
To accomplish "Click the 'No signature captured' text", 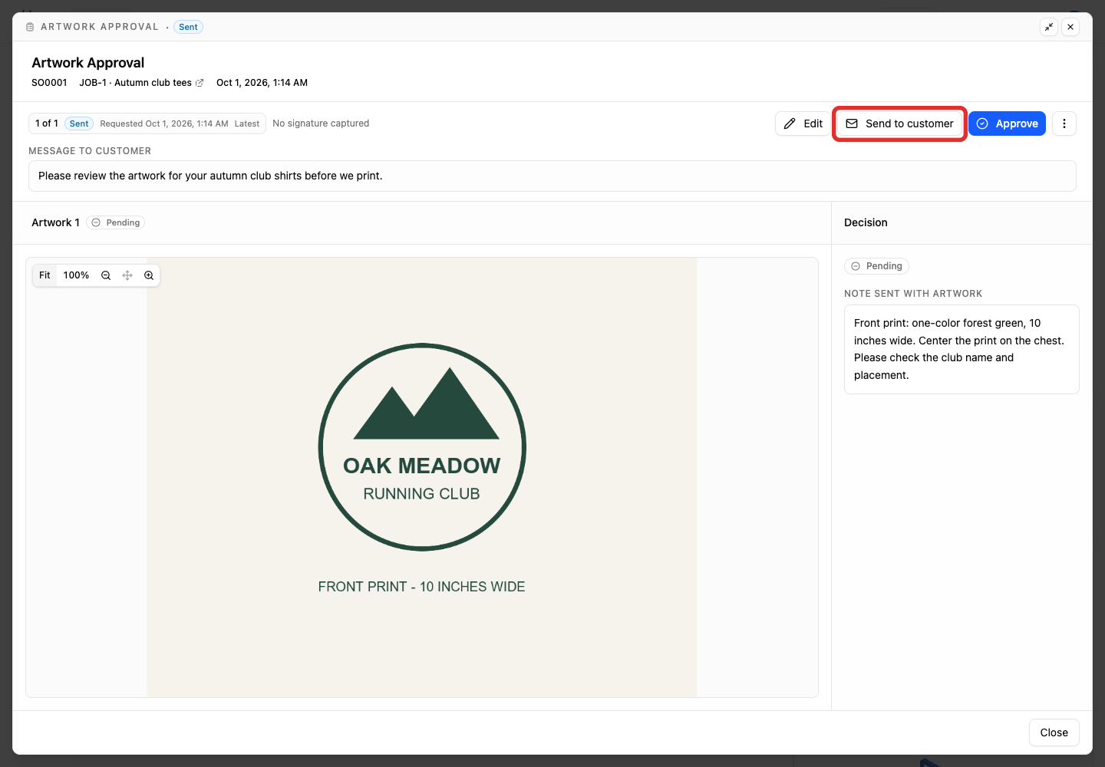I will pos(321,123).
